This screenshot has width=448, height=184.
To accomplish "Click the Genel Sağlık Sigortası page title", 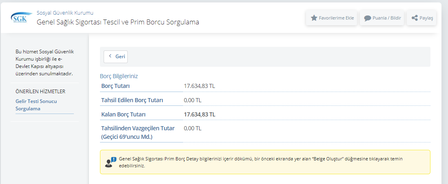I will coord(118,22).
